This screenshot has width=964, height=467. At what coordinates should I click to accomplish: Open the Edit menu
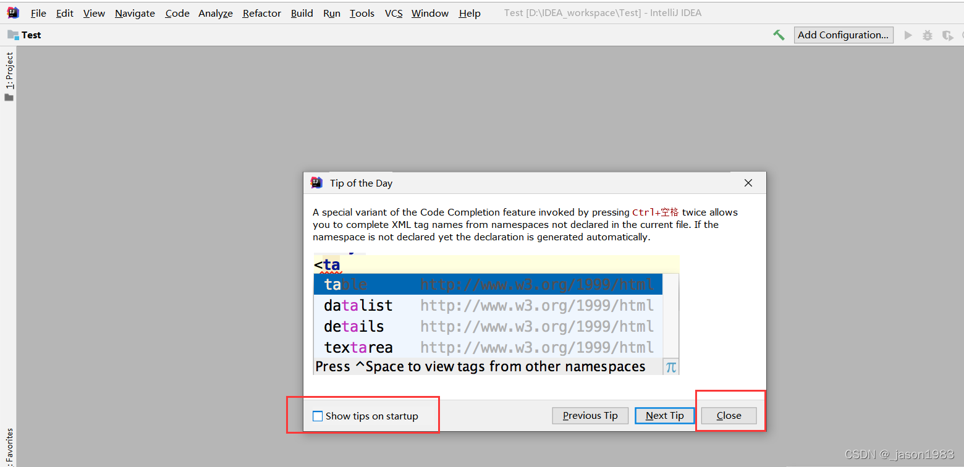click(x=64, y=13)
